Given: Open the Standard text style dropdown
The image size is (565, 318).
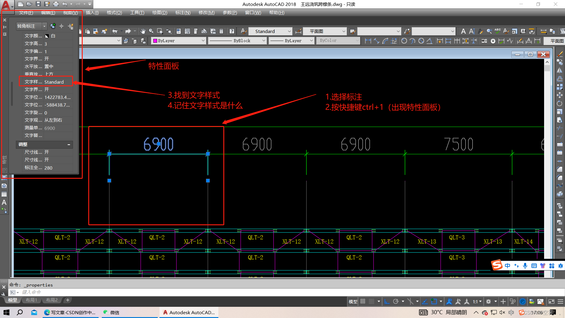Looking at the screenshot, I should click(270, 31).
